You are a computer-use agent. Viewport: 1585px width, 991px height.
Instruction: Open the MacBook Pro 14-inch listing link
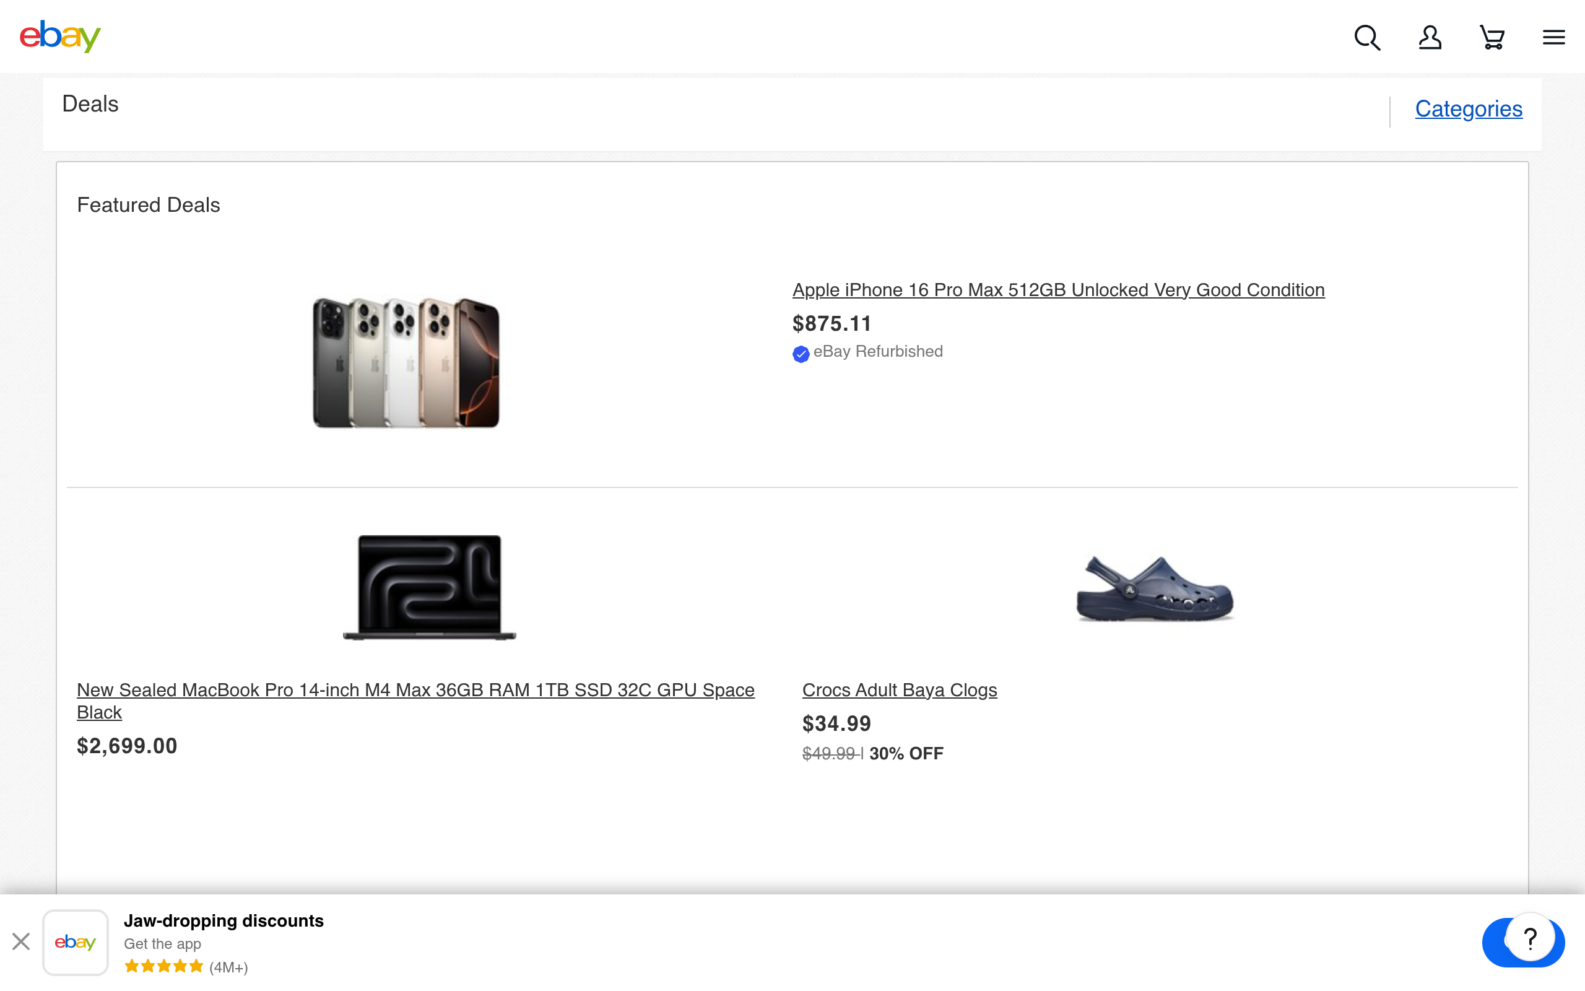point(415,701)
